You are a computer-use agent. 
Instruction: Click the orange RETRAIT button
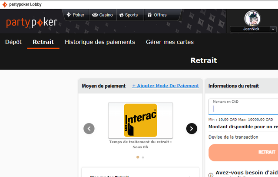pyautogui.click(x=243, y=153)
